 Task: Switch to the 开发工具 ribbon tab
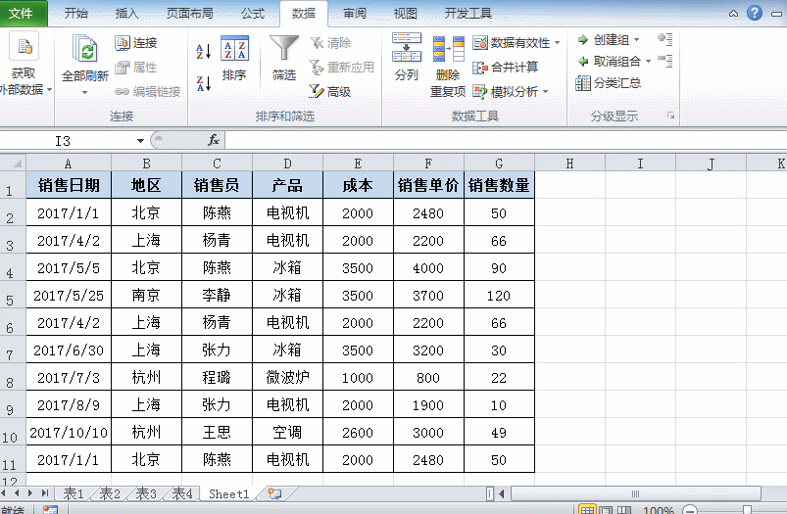(x=468, y=14)
